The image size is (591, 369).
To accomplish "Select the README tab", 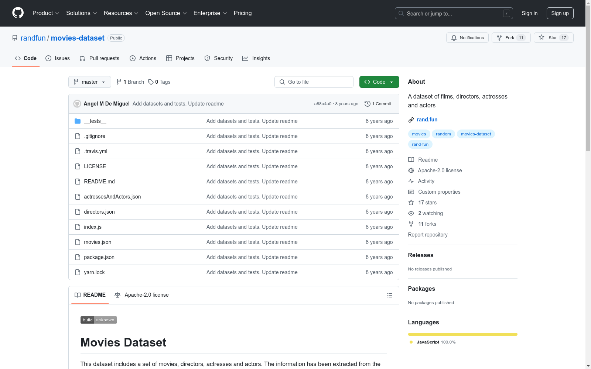I will [90, 295].
